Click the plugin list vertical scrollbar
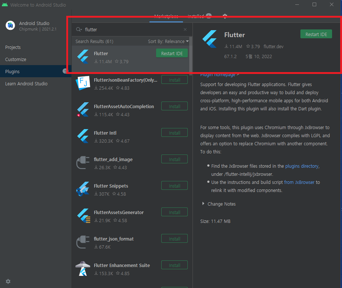Viewport: 342px width, 288px height. pos(191,56)
